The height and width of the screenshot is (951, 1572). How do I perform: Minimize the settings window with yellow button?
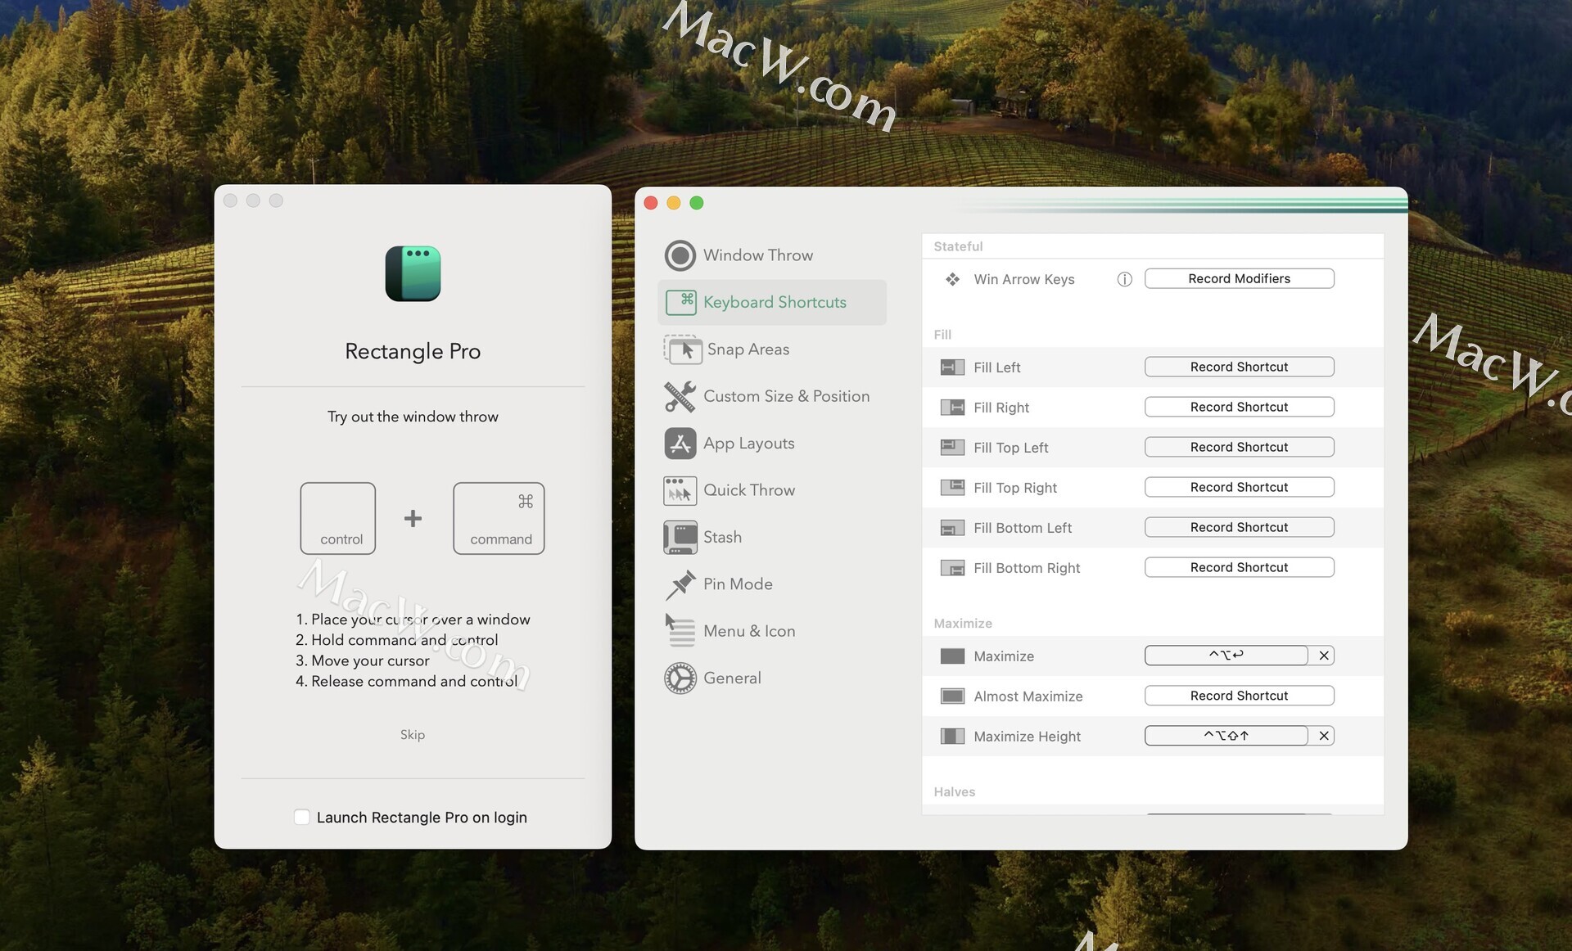[674, 203]
